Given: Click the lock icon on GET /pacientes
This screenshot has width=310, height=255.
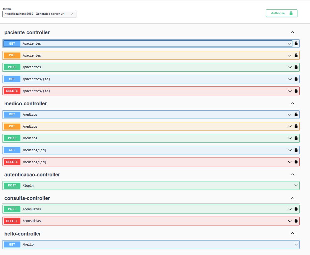Looking at the screenshot, I should point(296,43).
